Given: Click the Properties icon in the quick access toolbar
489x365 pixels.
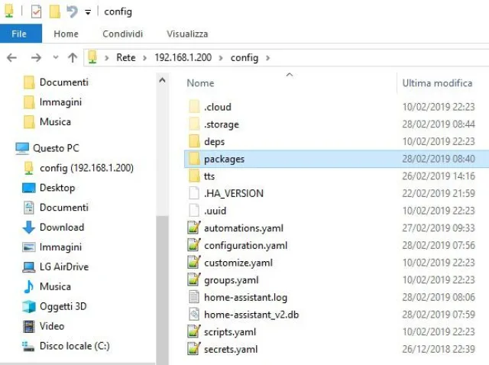Looking at the screenshot, I should (36, 11).
